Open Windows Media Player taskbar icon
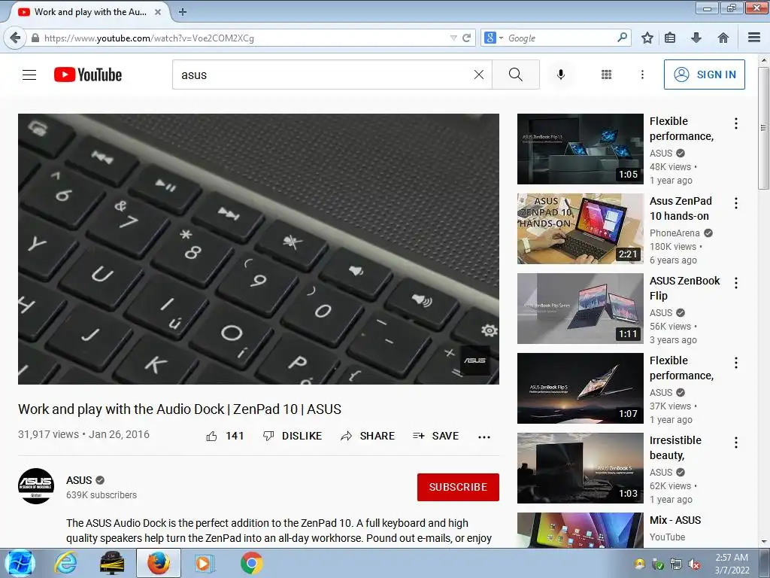Viewport: 770px width, 578px height. [x=203, y=563]
